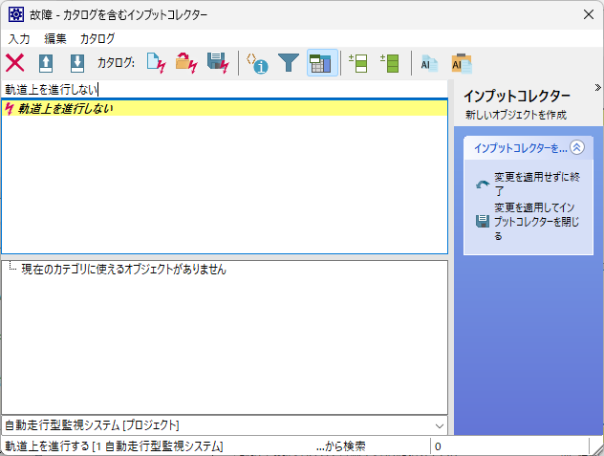Viewport: 604px width, 456px height.
Task: Click the new catalog document icon
Action: click(156, 64)
